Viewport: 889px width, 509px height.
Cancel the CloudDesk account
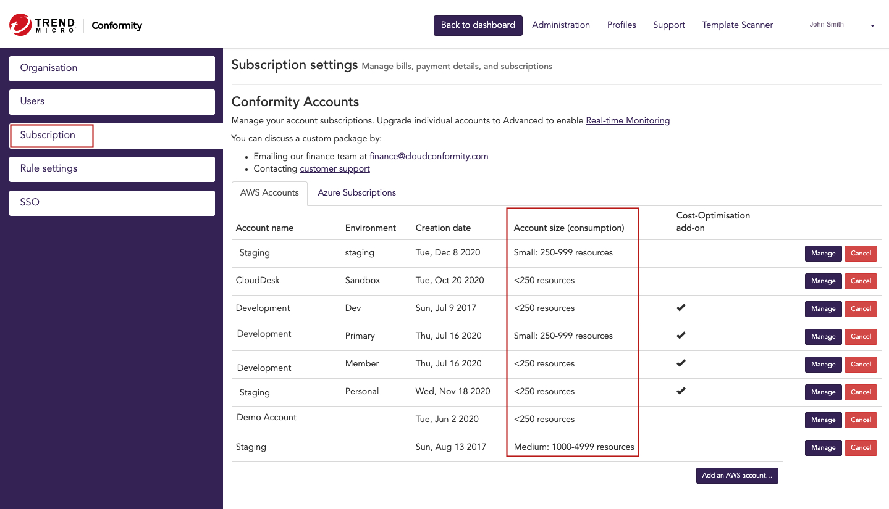(861, 281)
